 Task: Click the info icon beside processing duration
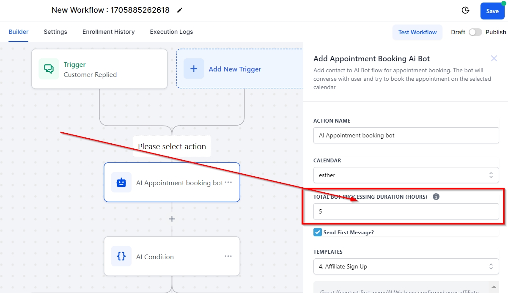436,197
